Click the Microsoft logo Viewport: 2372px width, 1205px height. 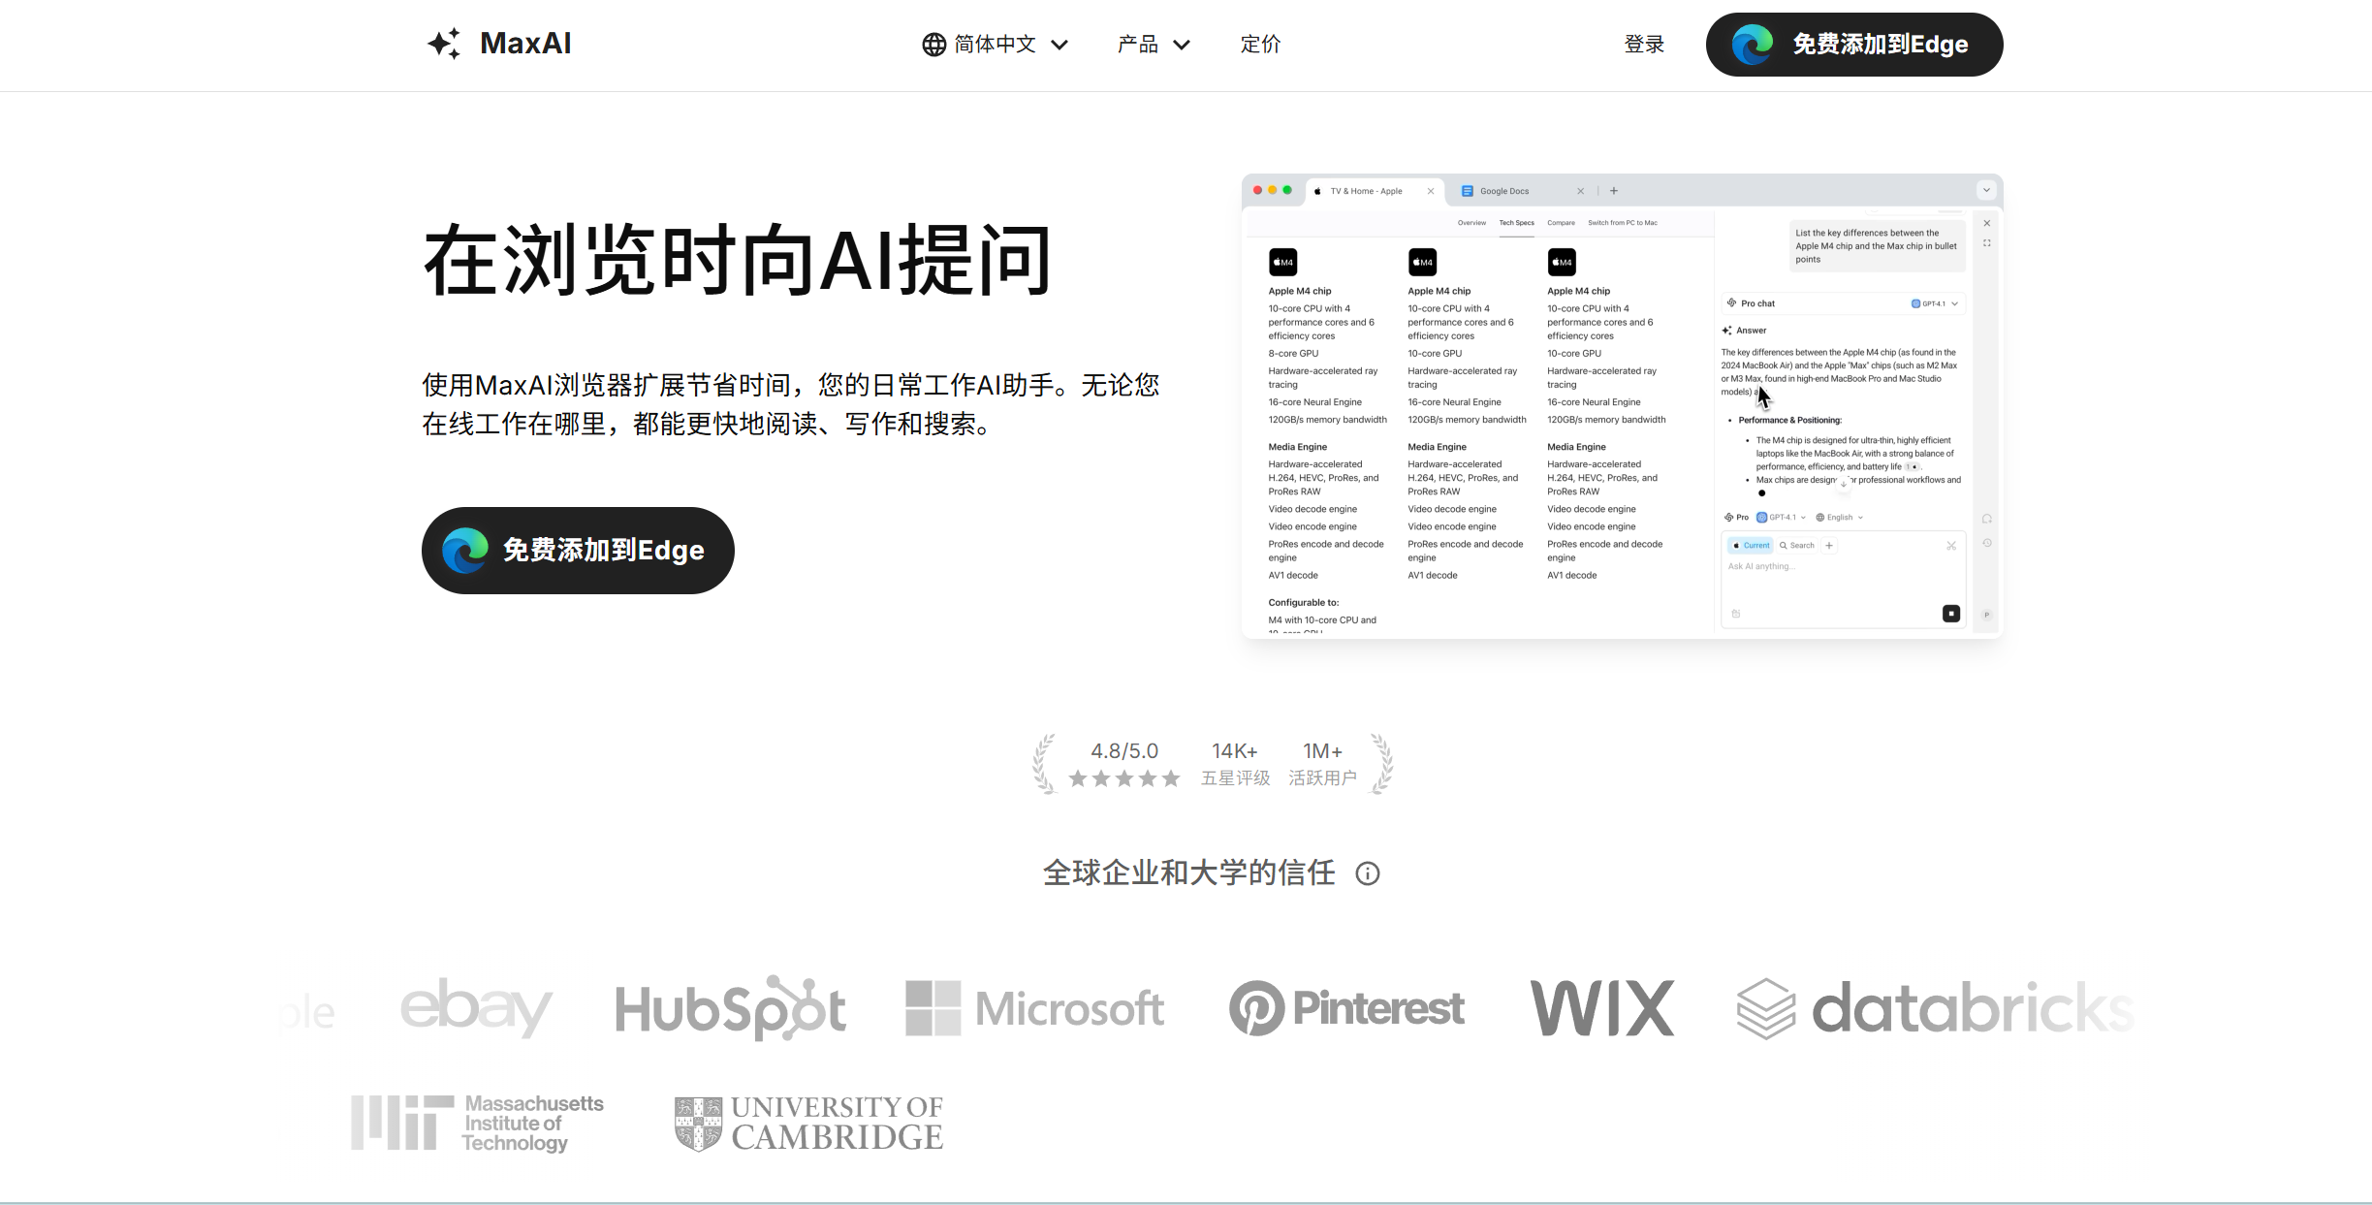click(1034, 1008)
